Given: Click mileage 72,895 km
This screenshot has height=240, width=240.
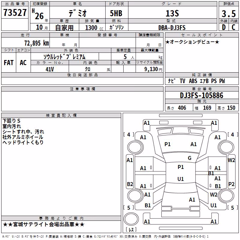Looking at the screenshot, I should 37,43.
